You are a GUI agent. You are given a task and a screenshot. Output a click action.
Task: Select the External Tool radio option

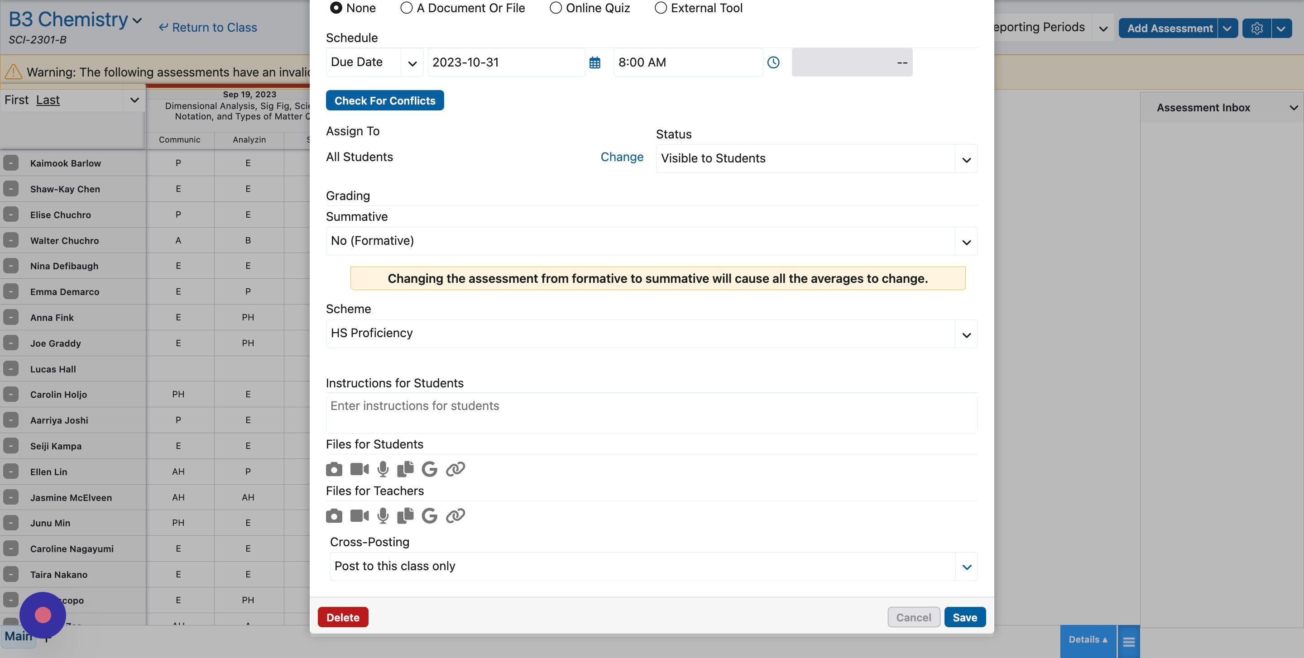pyautogui.click(x=661, y=8)
